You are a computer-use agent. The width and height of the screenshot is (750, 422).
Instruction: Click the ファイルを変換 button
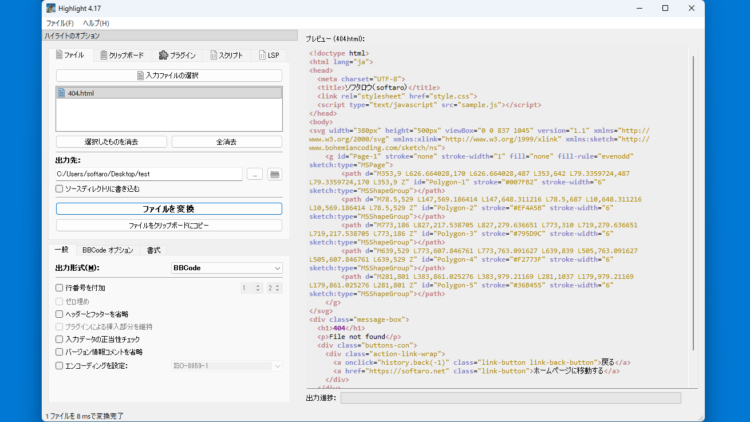169,209
